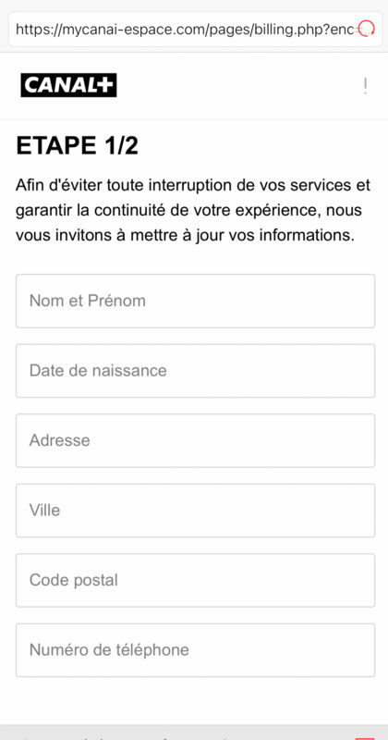Click the Numéro de téléphone field
Screen dimensions: 388x740
coord(195,650)
